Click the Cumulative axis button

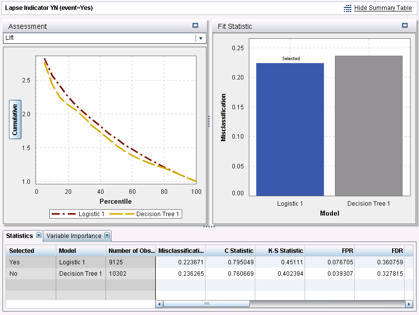coord(15,120)
